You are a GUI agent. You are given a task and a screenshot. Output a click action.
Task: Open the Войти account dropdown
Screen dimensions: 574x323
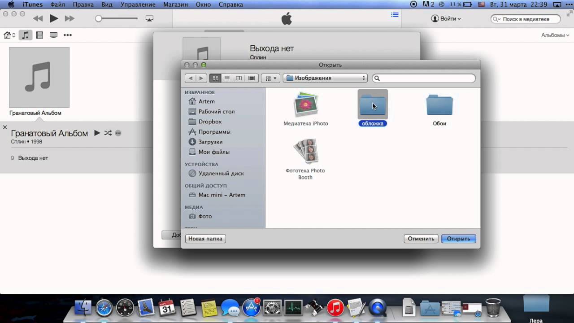[446, 18]
